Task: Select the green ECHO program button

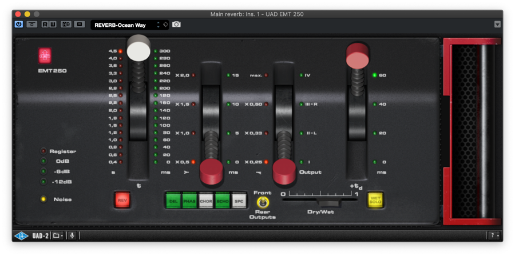Action: point(223,200)
